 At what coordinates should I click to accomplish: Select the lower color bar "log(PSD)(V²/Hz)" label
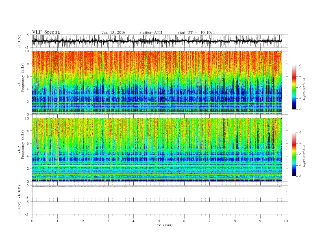(x=305, y=156)
